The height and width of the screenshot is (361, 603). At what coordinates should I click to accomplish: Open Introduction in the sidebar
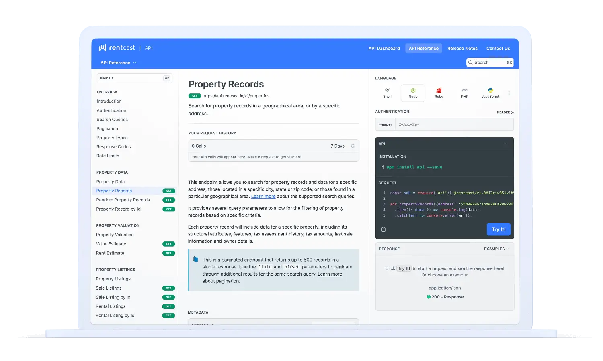tap(109, 101)
